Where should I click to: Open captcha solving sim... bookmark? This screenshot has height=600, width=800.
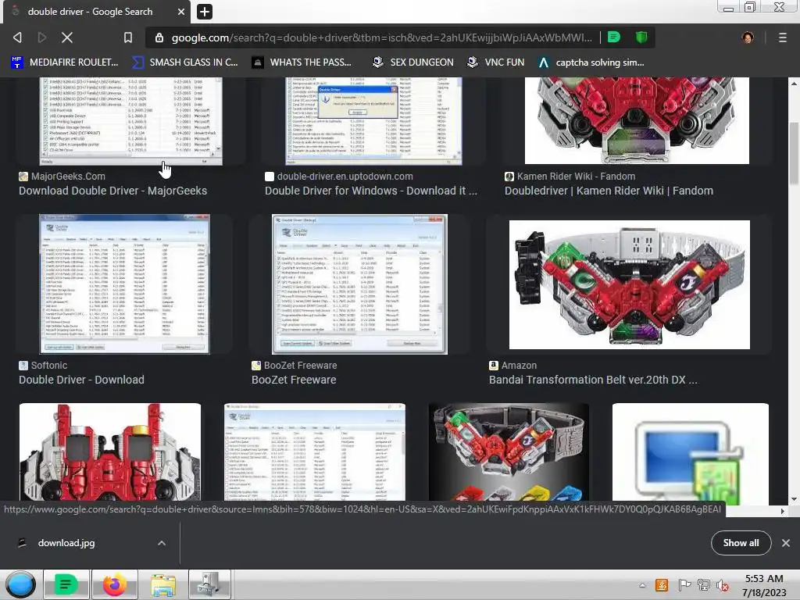click(591, 62)
